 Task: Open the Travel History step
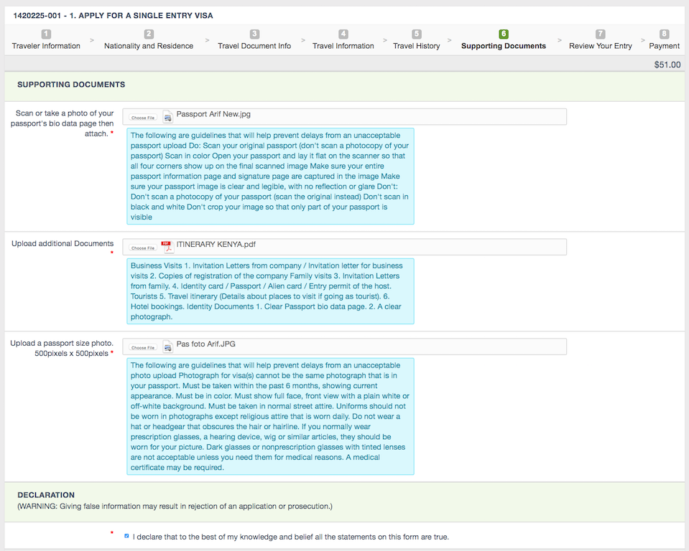tap(416, 46)
